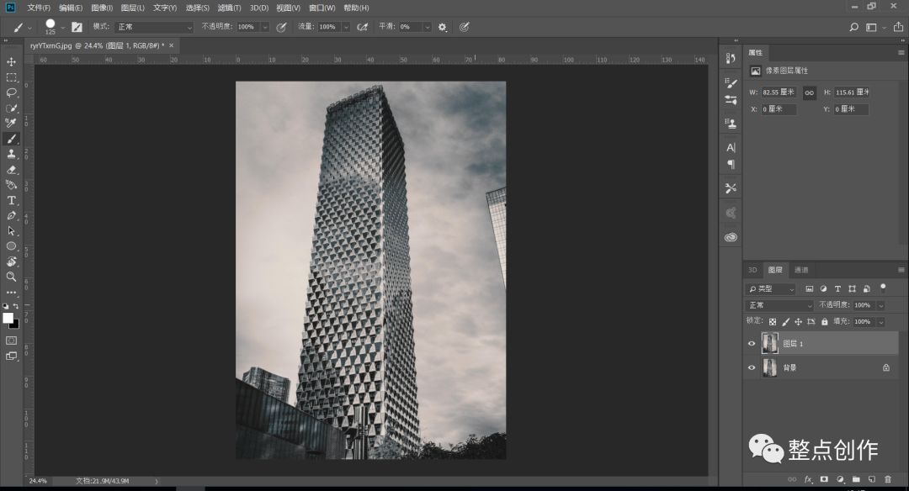Toggle airbrush build-up icon
Screen dimensions: 909x491
(362, 27)
